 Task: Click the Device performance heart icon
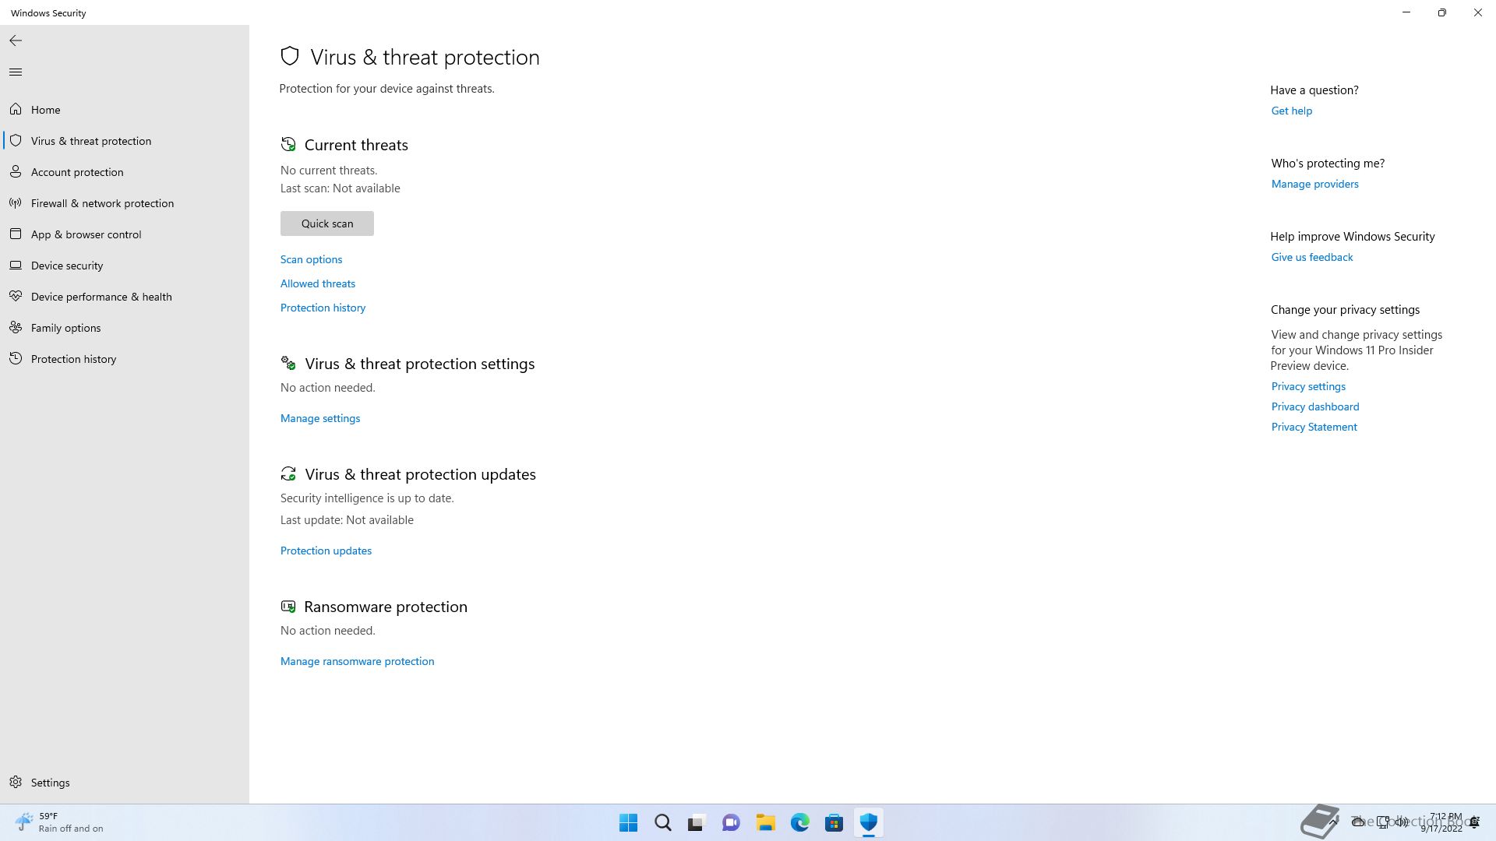(x=16, y=296)
